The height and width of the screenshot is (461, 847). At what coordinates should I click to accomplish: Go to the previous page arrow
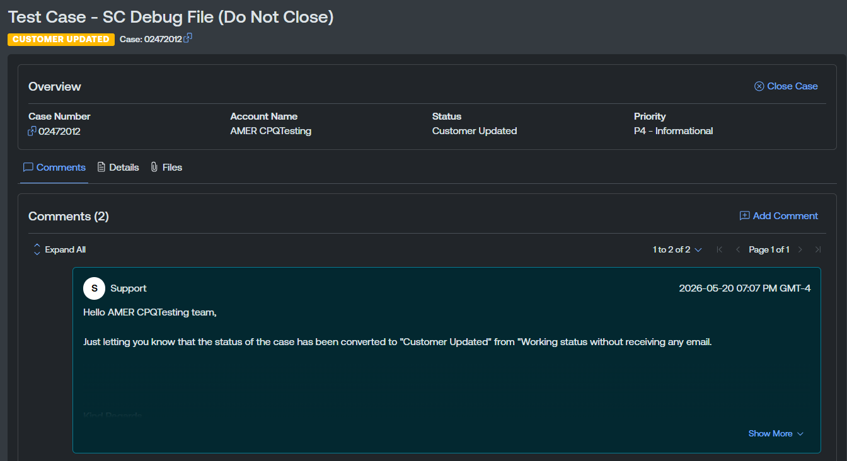point(738,250)
